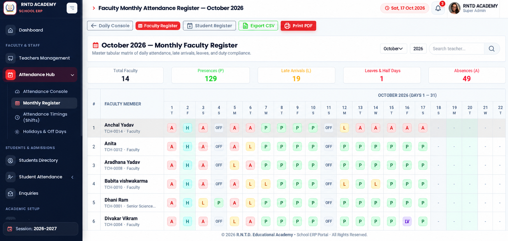Click the Sat, 17 Oct 2026 date badge
This screenshot has height=241, width=508.
click(405, 8)
